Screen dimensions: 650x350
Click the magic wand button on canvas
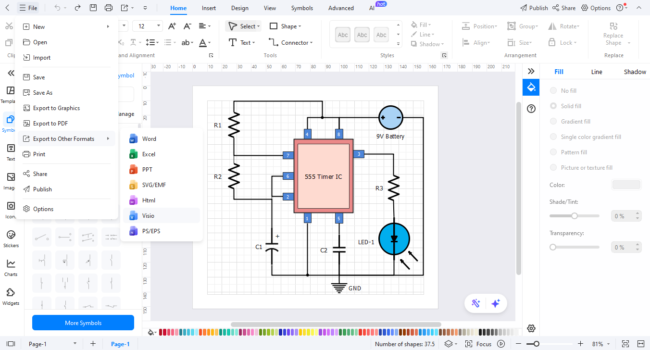click(476, 303)
